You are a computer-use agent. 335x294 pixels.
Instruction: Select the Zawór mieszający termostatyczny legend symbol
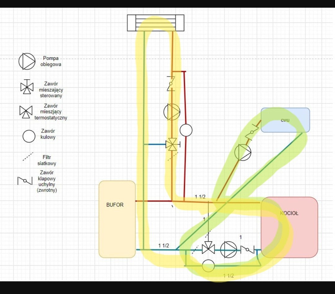pyautogui.click(x=26, y=112)
